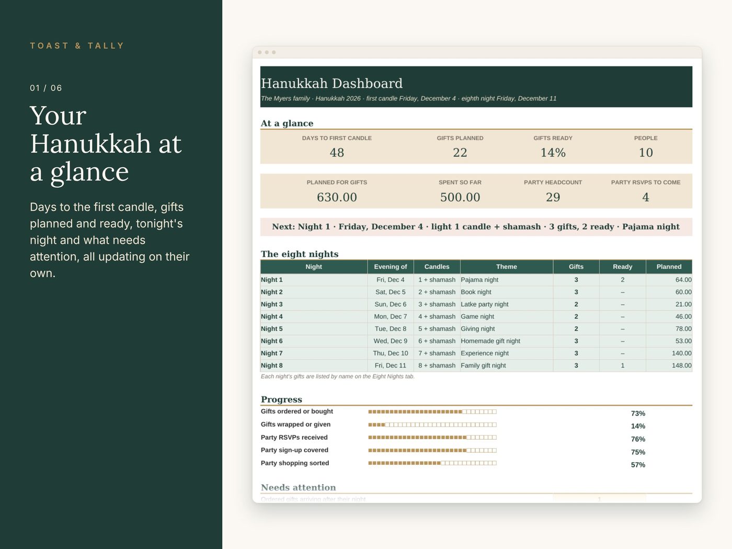The width and height of the screenshot is (732, 549).
Task: Click the Theme column header
Action: coord(507,267)
